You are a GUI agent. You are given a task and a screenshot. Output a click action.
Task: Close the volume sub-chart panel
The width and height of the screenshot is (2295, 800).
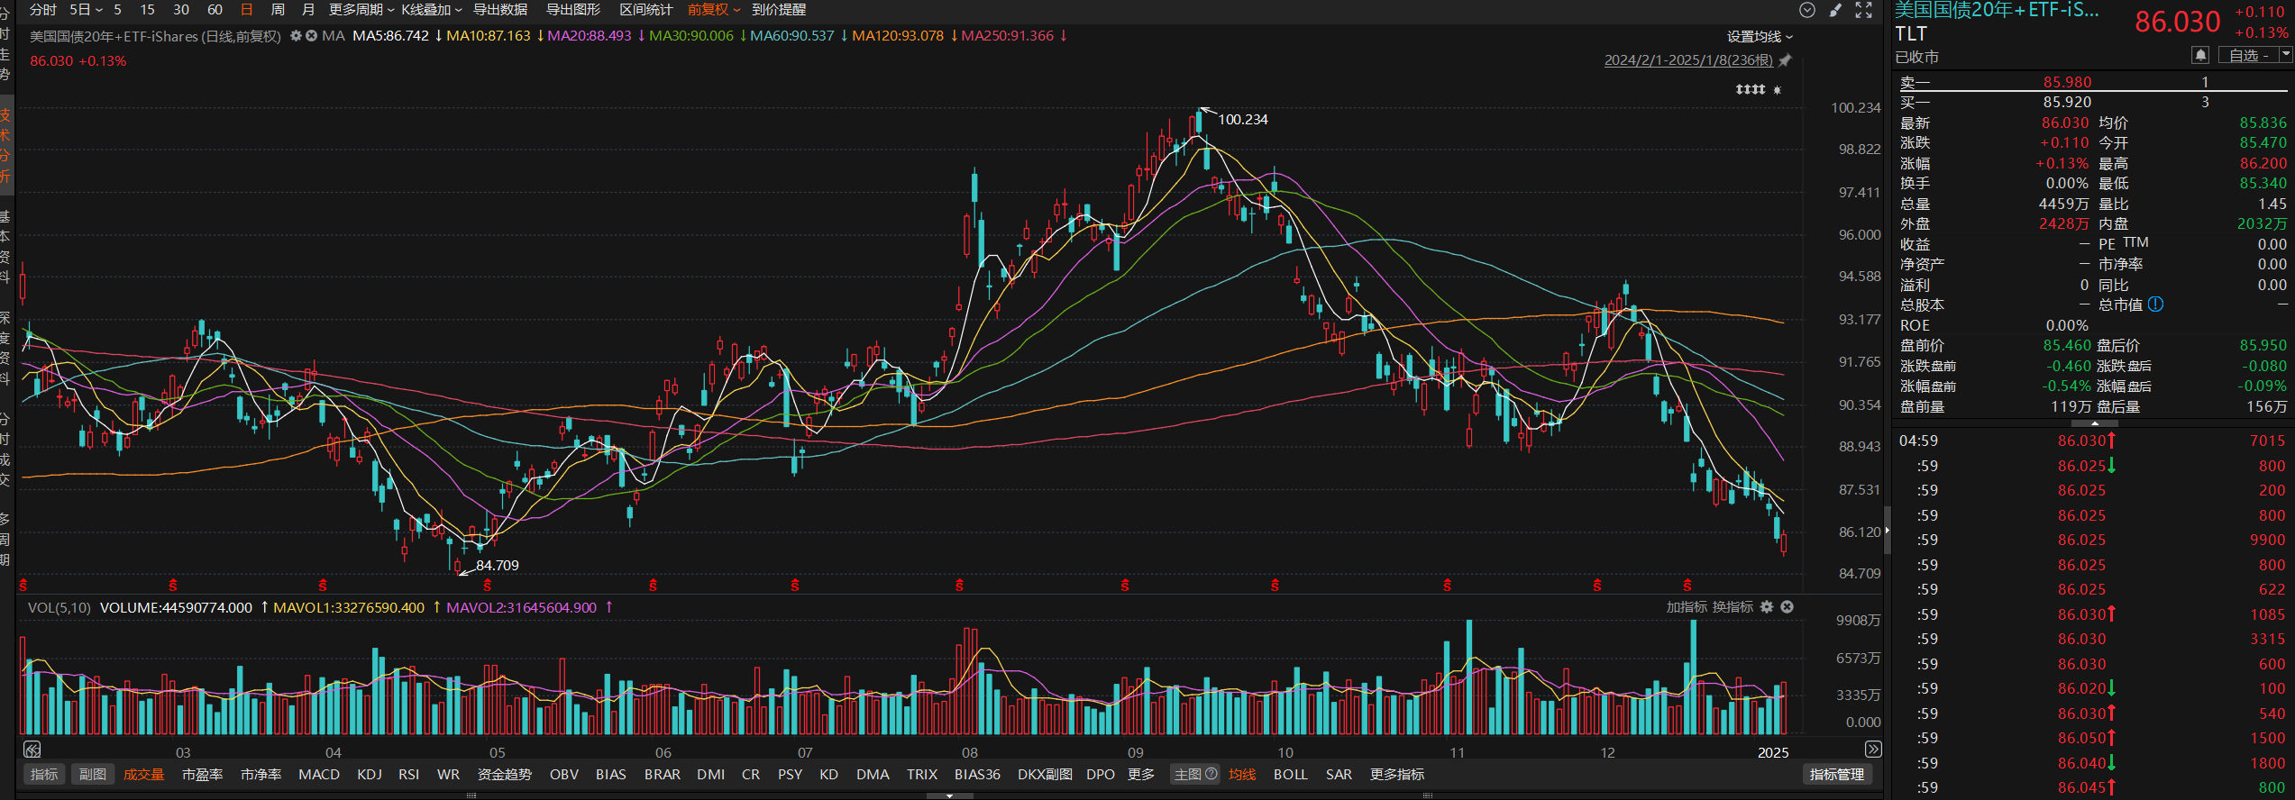point(1787,607)
